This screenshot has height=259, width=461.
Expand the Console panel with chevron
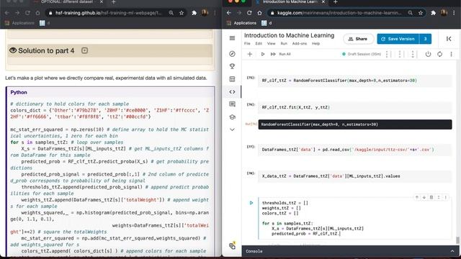(452, 251)
